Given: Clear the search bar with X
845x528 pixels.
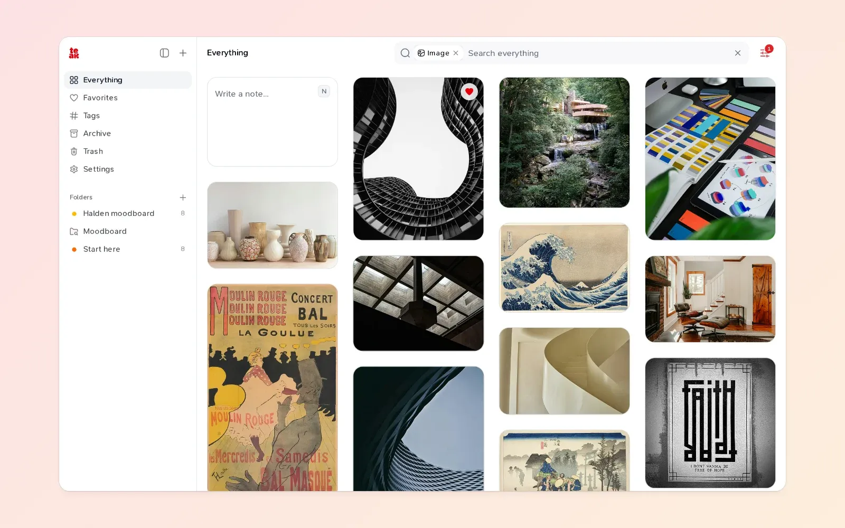Looking at the screenshot, I should pos(738,53).
